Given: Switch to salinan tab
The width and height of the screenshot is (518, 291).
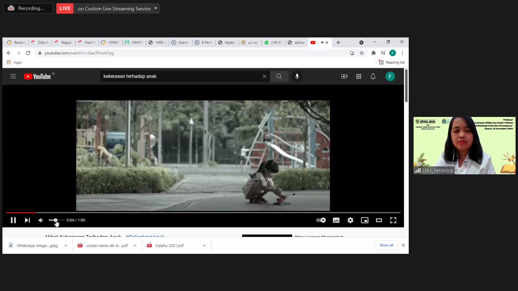Looking at the screenshot, I should (297, 42).
